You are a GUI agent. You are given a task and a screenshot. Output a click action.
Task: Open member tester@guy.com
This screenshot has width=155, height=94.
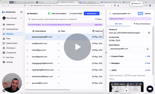point(39,50)
